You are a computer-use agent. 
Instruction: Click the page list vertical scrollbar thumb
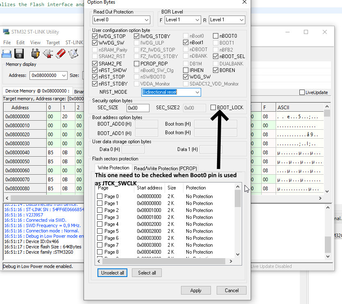(238, 198)
